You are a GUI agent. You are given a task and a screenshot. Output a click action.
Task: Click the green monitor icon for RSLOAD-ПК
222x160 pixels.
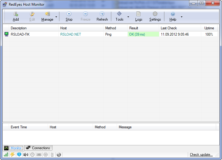[x=6, y=34]
